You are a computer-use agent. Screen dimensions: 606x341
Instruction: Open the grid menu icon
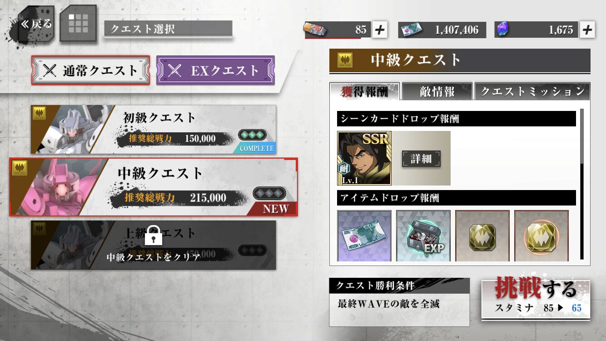[x=78, y=23]
